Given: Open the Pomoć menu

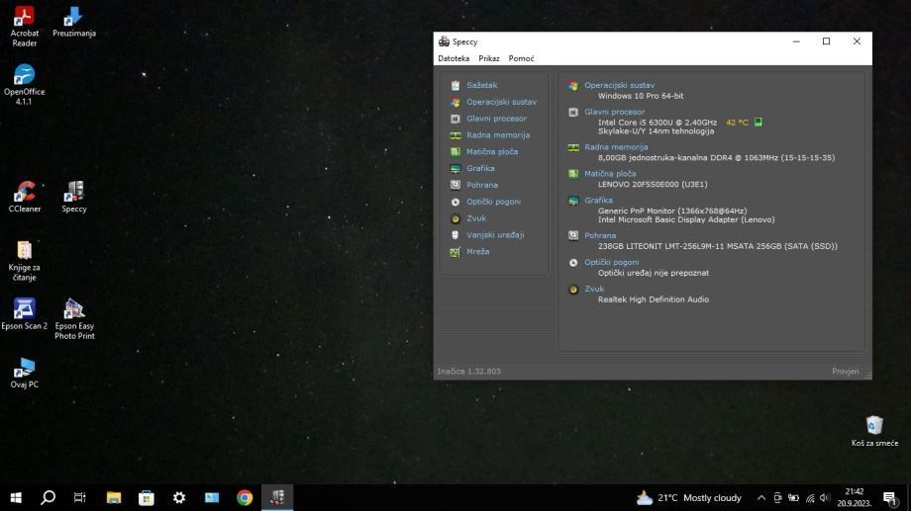Looking at the screenshot, I should point(521,59).
